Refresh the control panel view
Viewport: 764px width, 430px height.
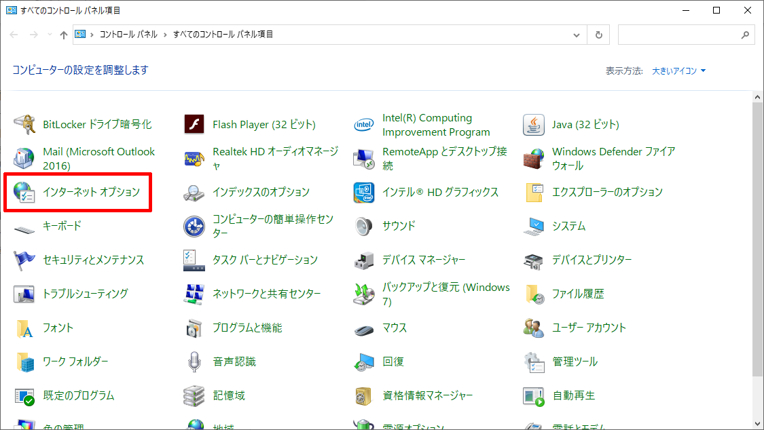pyautogui.click(x=599, y=35)
